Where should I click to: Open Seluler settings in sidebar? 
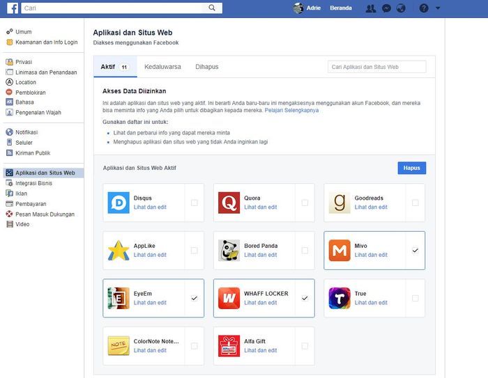[x=24, y=143]
